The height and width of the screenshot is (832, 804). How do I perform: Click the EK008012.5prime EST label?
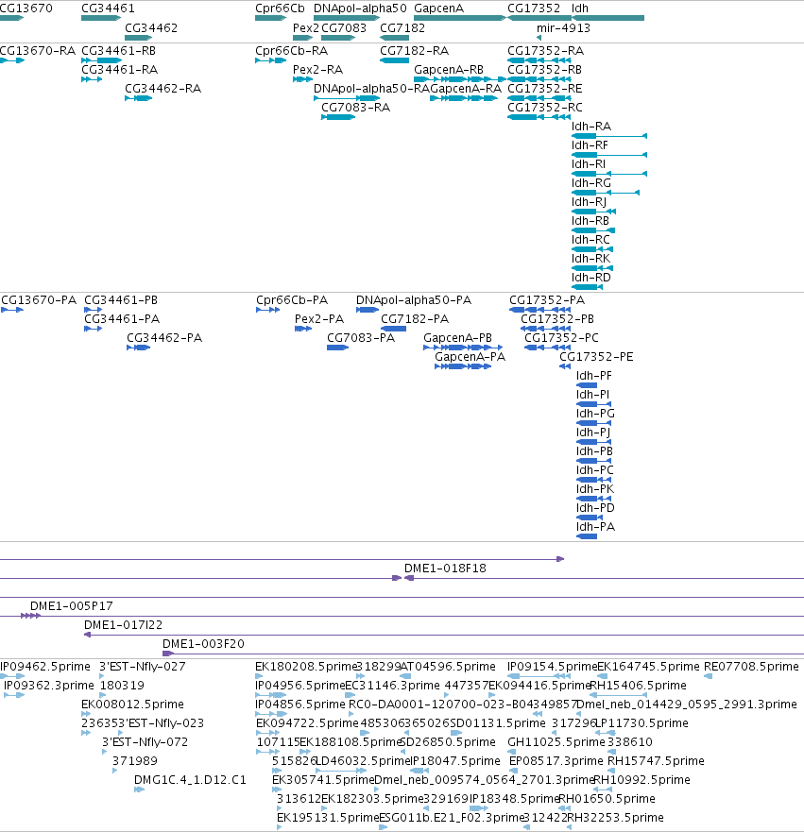click(x=132, y=705)
